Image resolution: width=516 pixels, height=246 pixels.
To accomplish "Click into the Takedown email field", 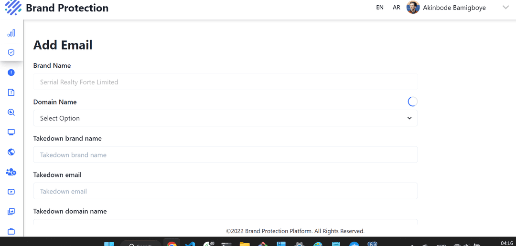I will pyautogui.click(x=225, y=191).
